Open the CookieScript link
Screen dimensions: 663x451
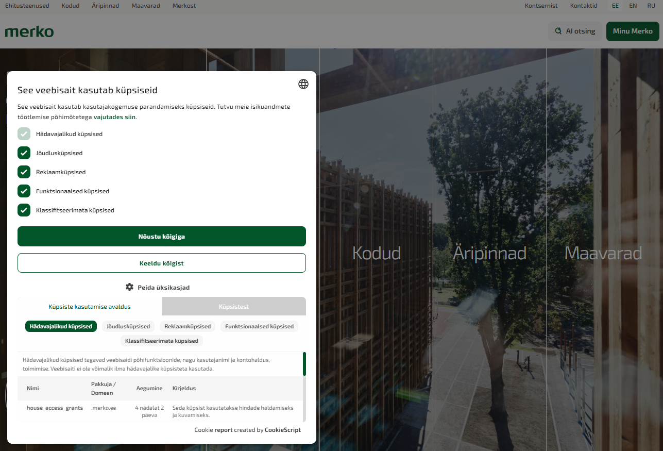[x=283, y=430]
